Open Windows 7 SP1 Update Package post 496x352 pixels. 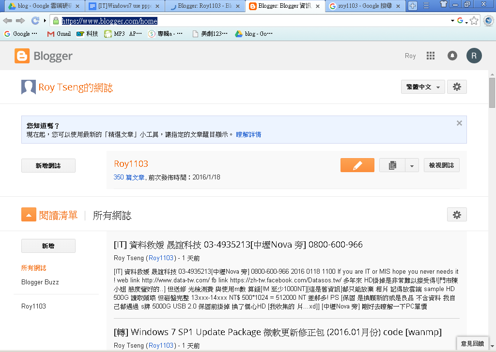coord(278,332)
